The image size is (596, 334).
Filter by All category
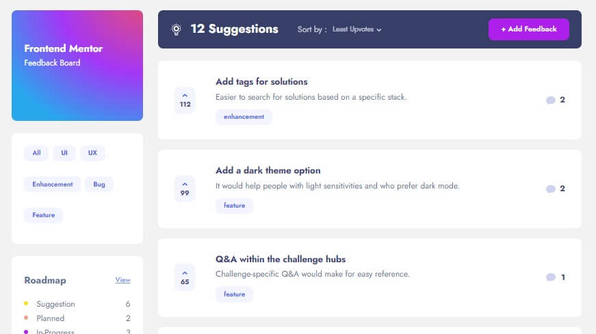[x=36, y=153]
